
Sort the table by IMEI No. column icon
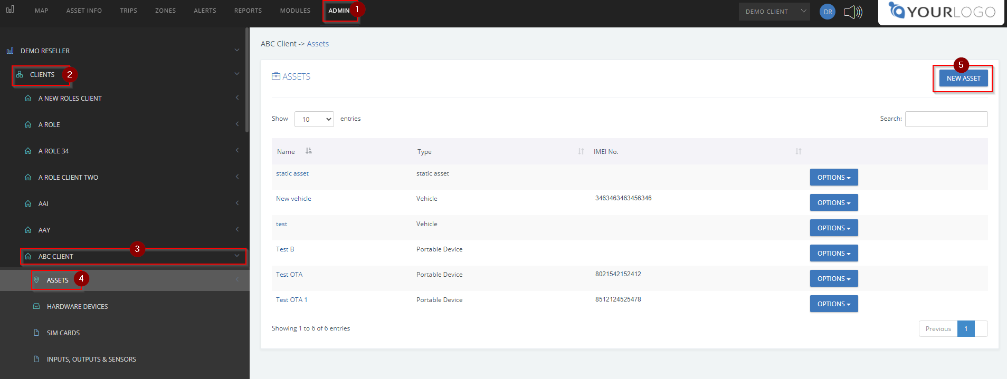pyautogui.click(x=799, y=151)
